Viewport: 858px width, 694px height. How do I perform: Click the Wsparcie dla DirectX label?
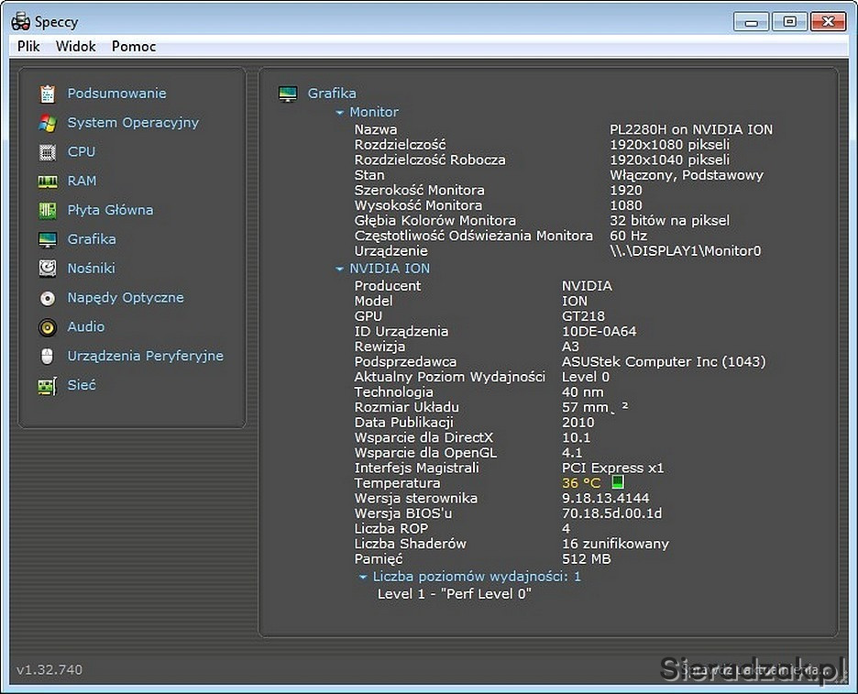click(x=423, y=438)
